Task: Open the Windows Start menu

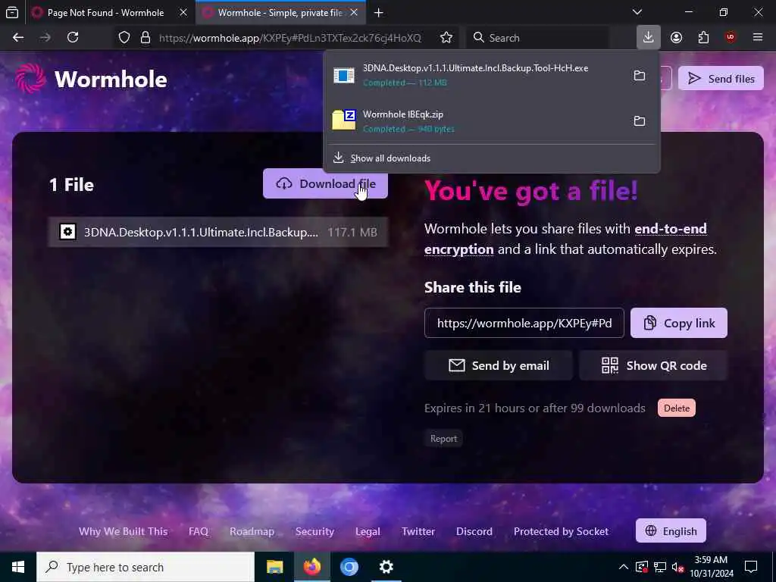Action: [18, 567]
